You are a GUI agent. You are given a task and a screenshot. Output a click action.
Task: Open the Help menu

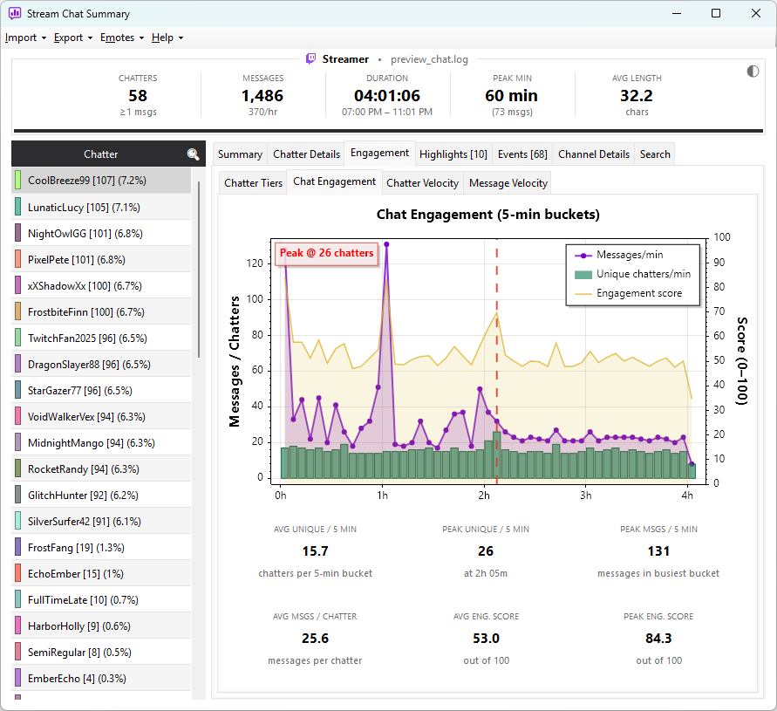tap(167, 38)
